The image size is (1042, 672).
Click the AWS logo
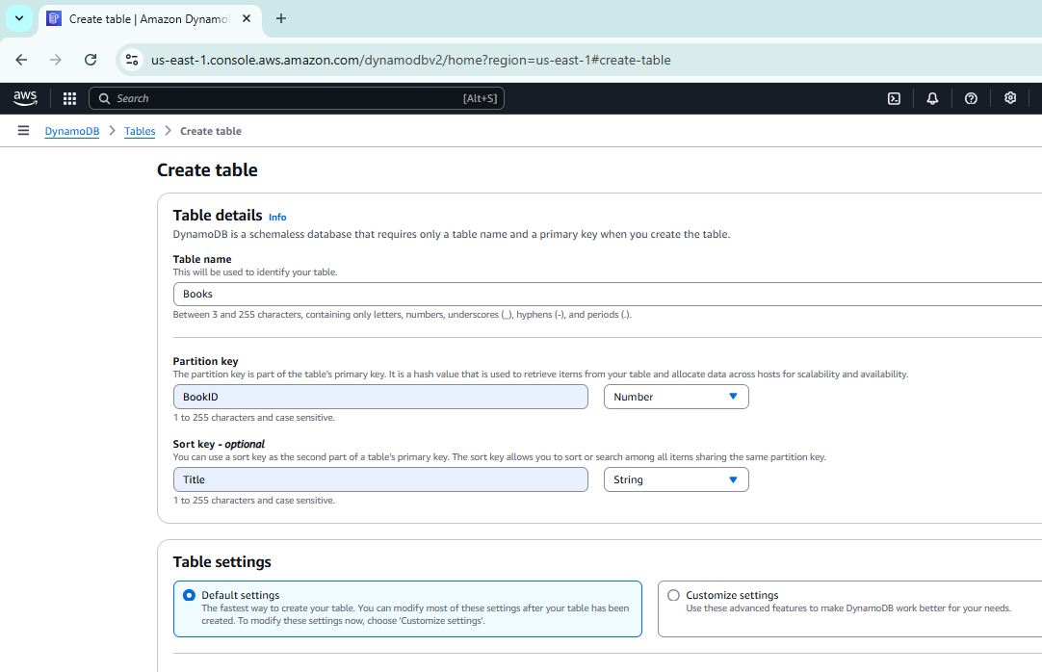[25, 98]
